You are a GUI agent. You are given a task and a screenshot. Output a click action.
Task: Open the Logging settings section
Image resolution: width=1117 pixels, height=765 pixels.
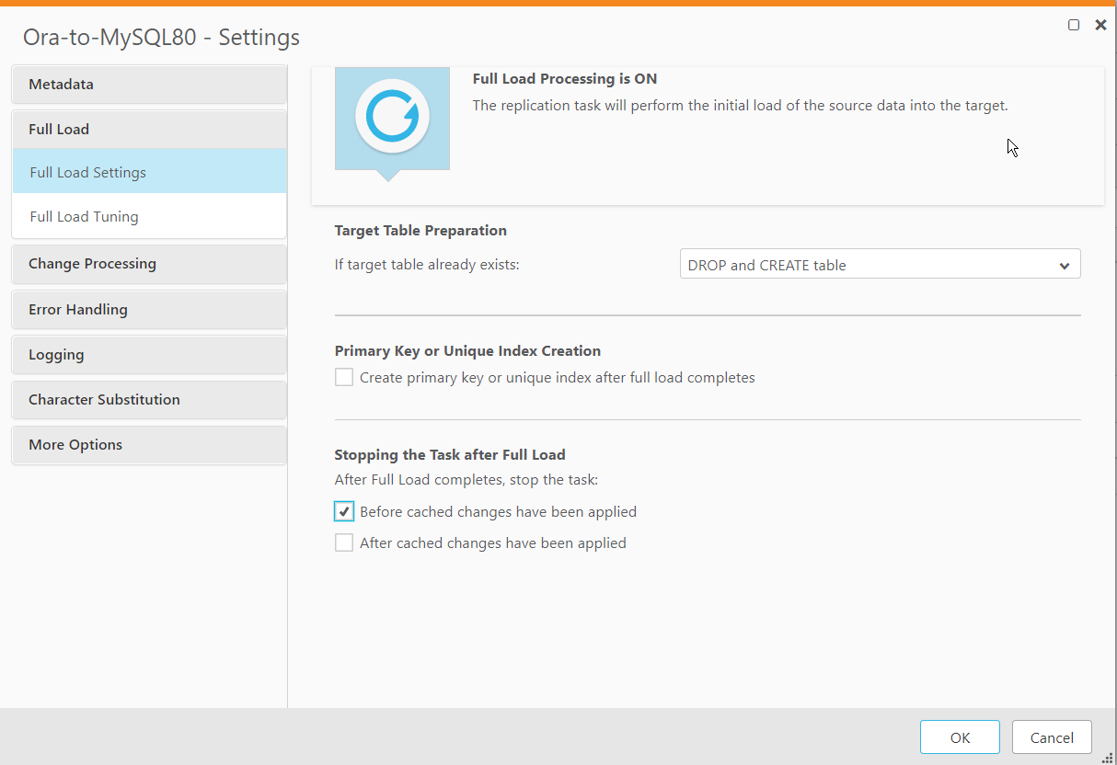pos(149,355)
